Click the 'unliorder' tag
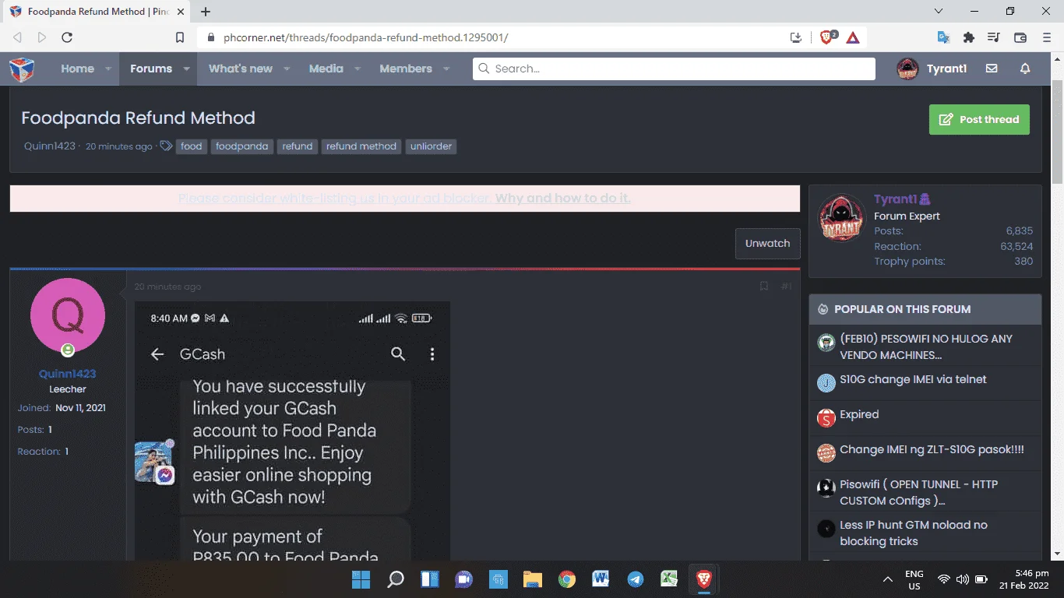Viewport: 1064px width, 598px height. tap(431, 146)
